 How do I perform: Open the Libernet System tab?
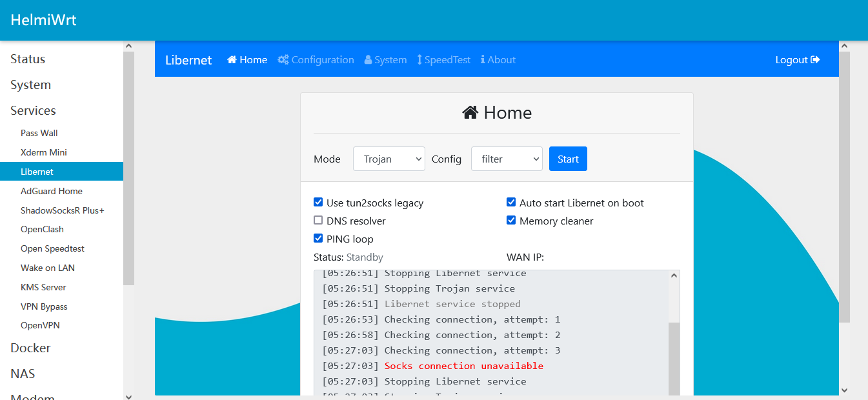coord(386,60)
